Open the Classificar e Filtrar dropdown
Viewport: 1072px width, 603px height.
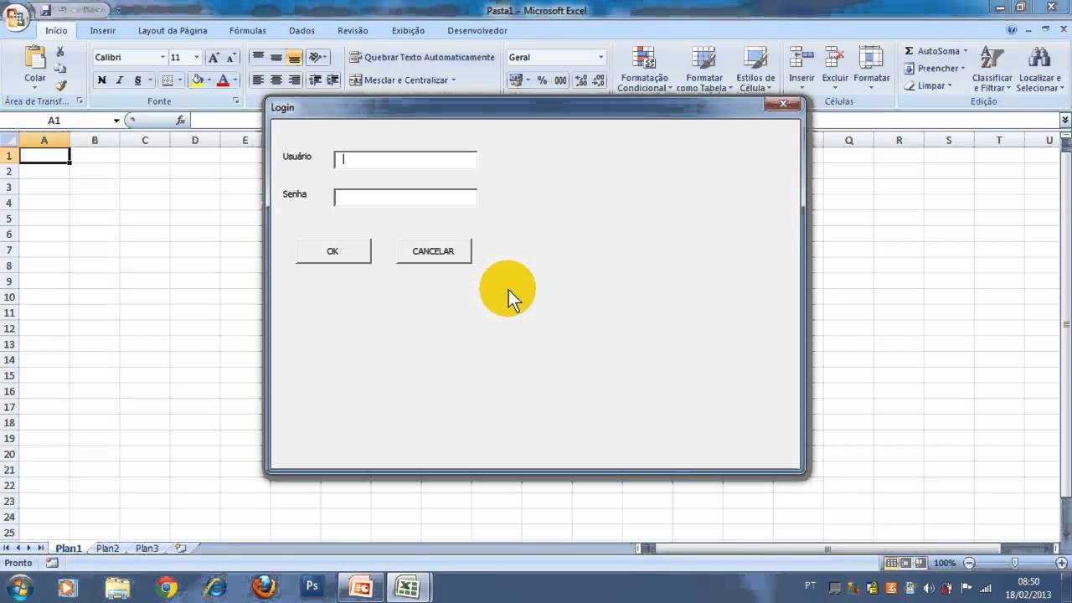click(x=992, y=69)
